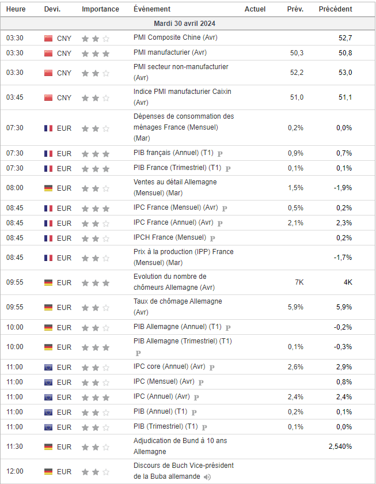
Task: Click the French flag beside IPC France (Mensuel)
Action: pyautogui.click(x=48, y=209)
